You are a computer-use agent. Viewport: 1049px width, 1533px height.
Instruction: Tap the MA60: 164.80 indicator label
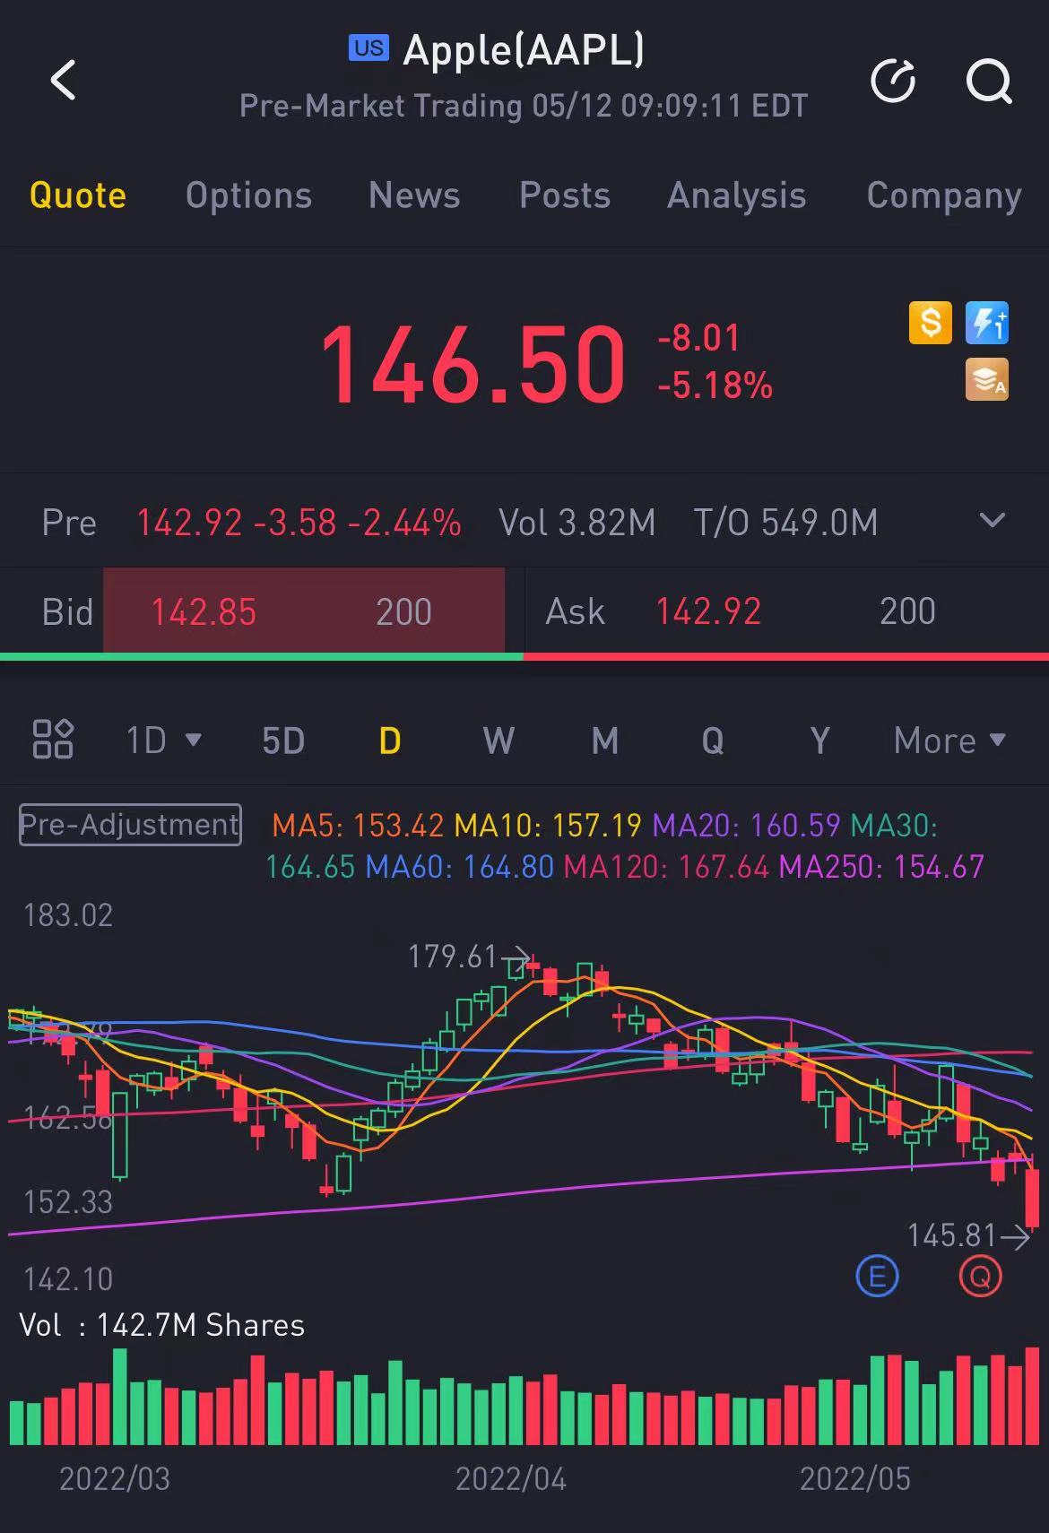(460, 866)
